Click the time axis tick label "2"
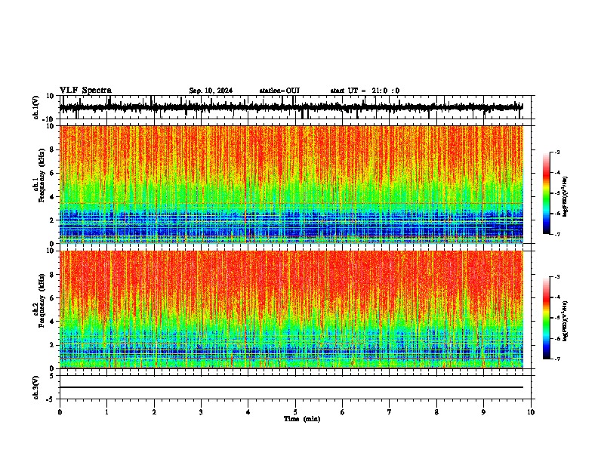 [154, 412]
